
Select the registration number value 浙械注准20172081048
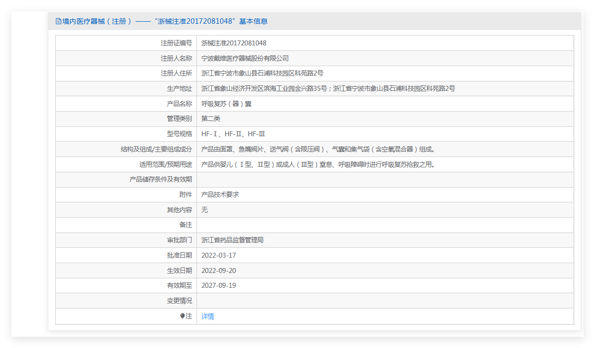tap(234, 43)
